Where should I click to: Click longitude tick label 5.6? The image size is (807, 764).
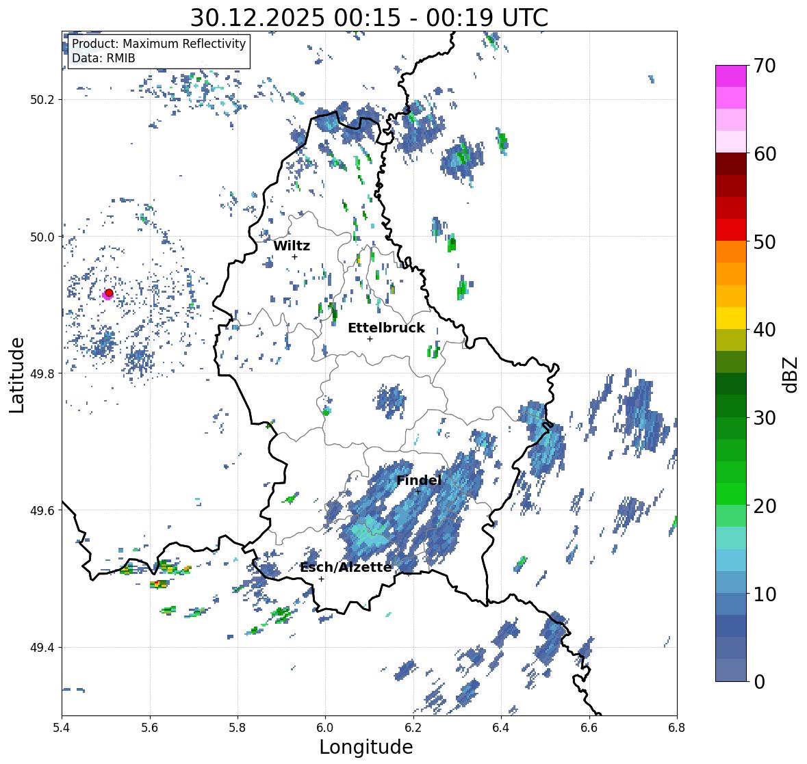[150, 728]
